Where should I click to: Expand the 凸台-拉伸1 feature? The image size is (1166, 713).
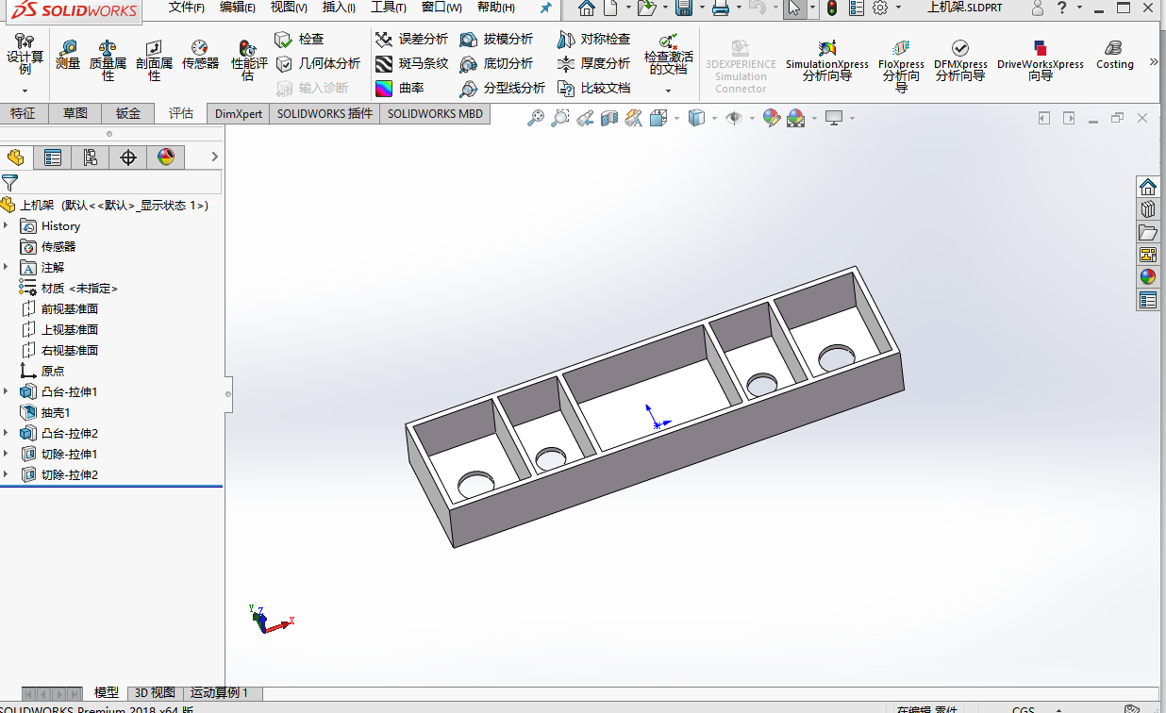pyautogui.click(x=6, y=391)
